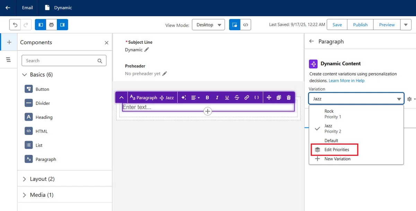
Task: Open the Learn More in Help link
Action: [347, 80]
